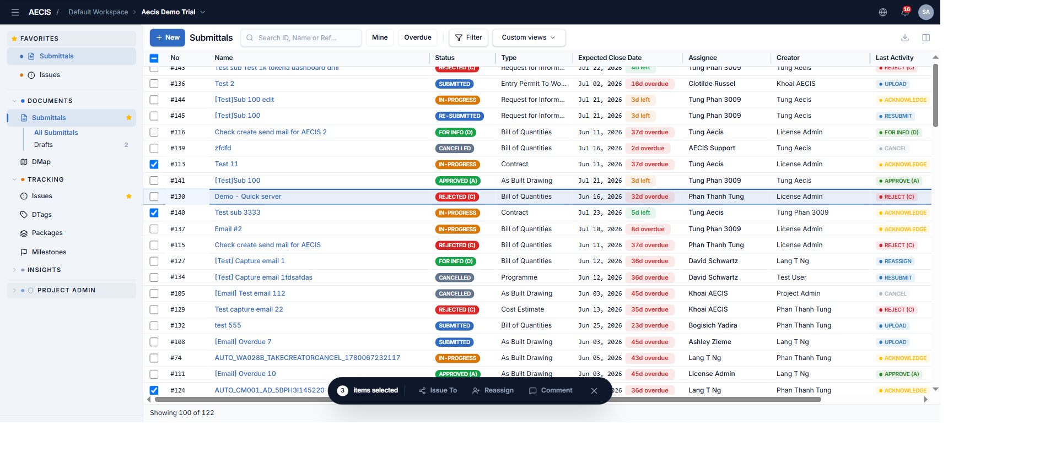Unfavorite Submittals using its star in Documents
This screenshot has height=469, width=1045.
[129, 118]
